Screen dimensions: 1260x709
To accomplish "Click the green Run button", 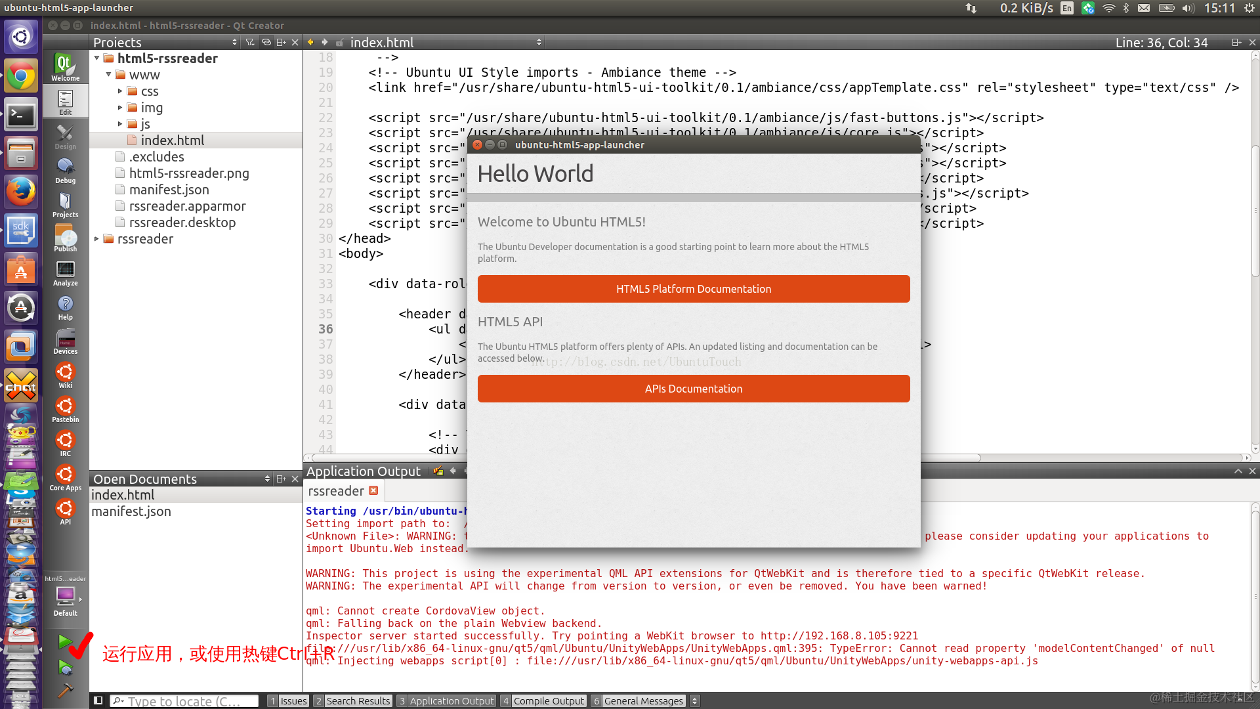I will click(64, 641).
